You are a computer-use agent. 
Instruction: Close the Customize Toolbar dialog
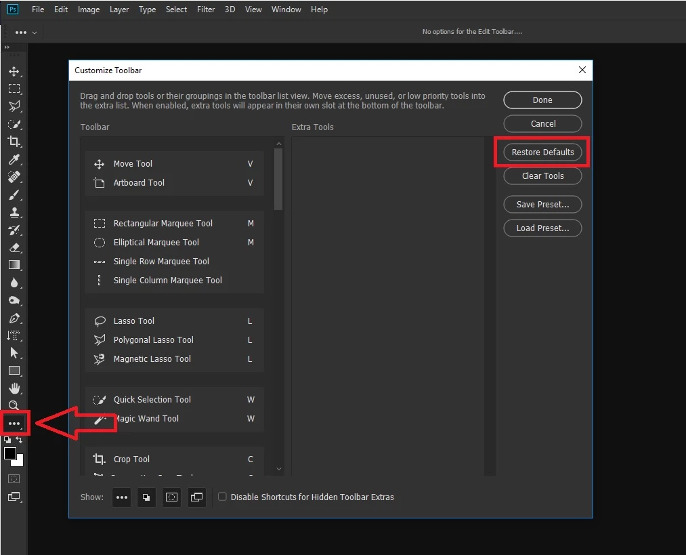pos(582,70)
